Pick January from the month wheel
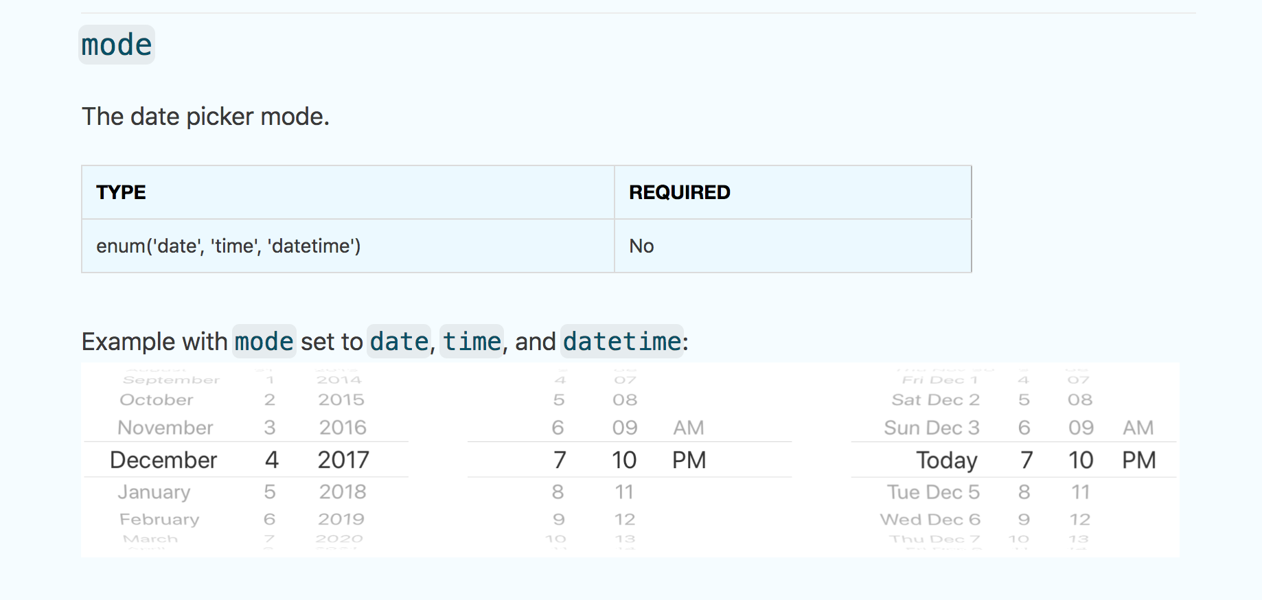 (x=155, y=492)
